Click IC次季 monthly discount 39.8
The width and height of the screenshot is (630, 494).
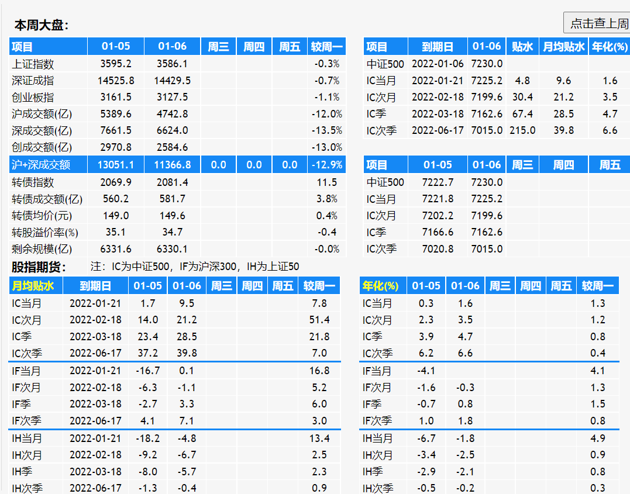click(187, 353)
